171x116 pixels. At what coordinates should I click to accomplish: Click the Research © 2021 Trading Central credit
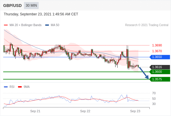coord(147,25)
